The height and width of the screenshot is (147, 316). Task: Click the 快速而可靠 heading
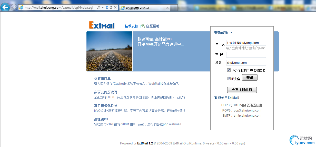tap(102, 79)
